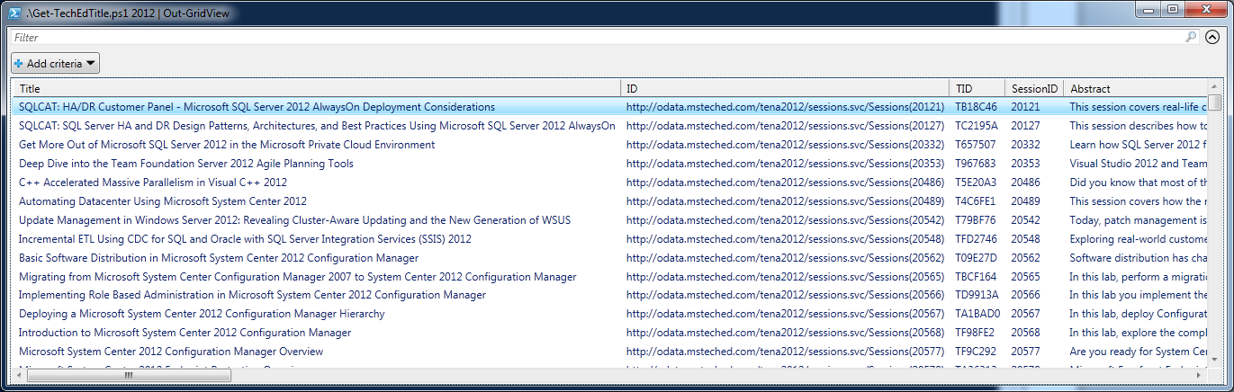Select the Deep Dive into Team Foundation Server row
The width and height of the screenshot is (1234, 392).
(185, 164)
